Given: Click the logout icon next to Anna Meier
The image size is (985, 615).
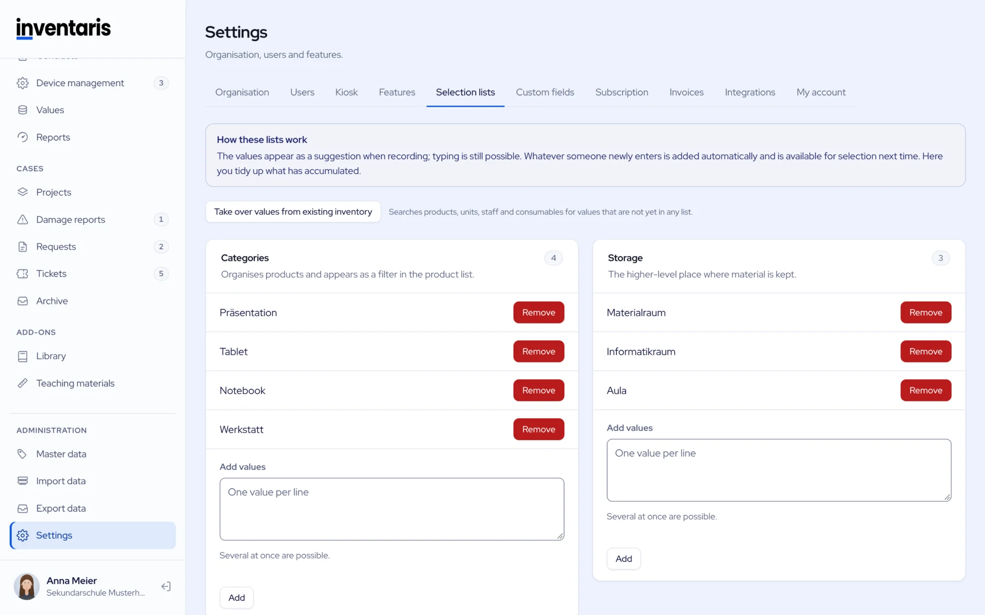Looking at the screenshot, I should tap(166, 586).
